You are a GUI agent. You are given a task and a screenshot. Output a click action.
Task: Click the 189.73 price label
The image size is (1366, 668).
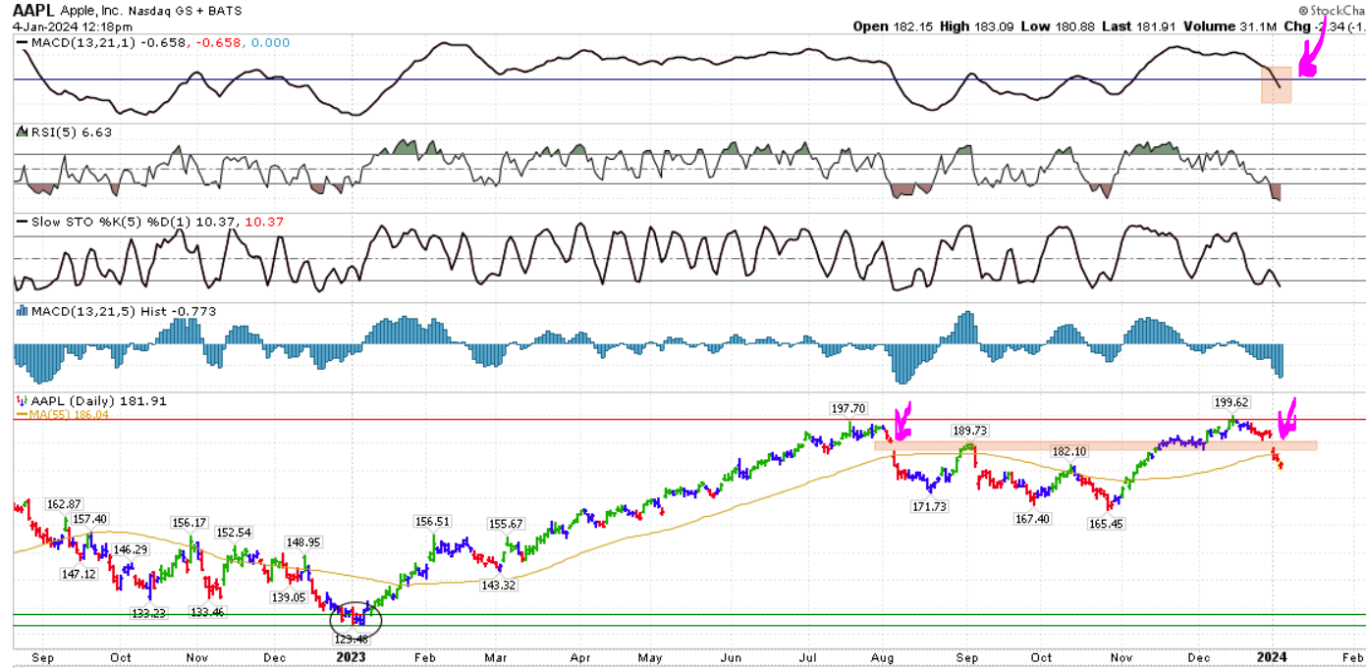coord(968,430)
